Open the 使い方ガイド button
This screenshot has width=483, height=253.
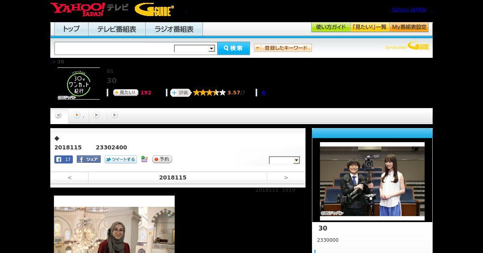click(331, 27)
